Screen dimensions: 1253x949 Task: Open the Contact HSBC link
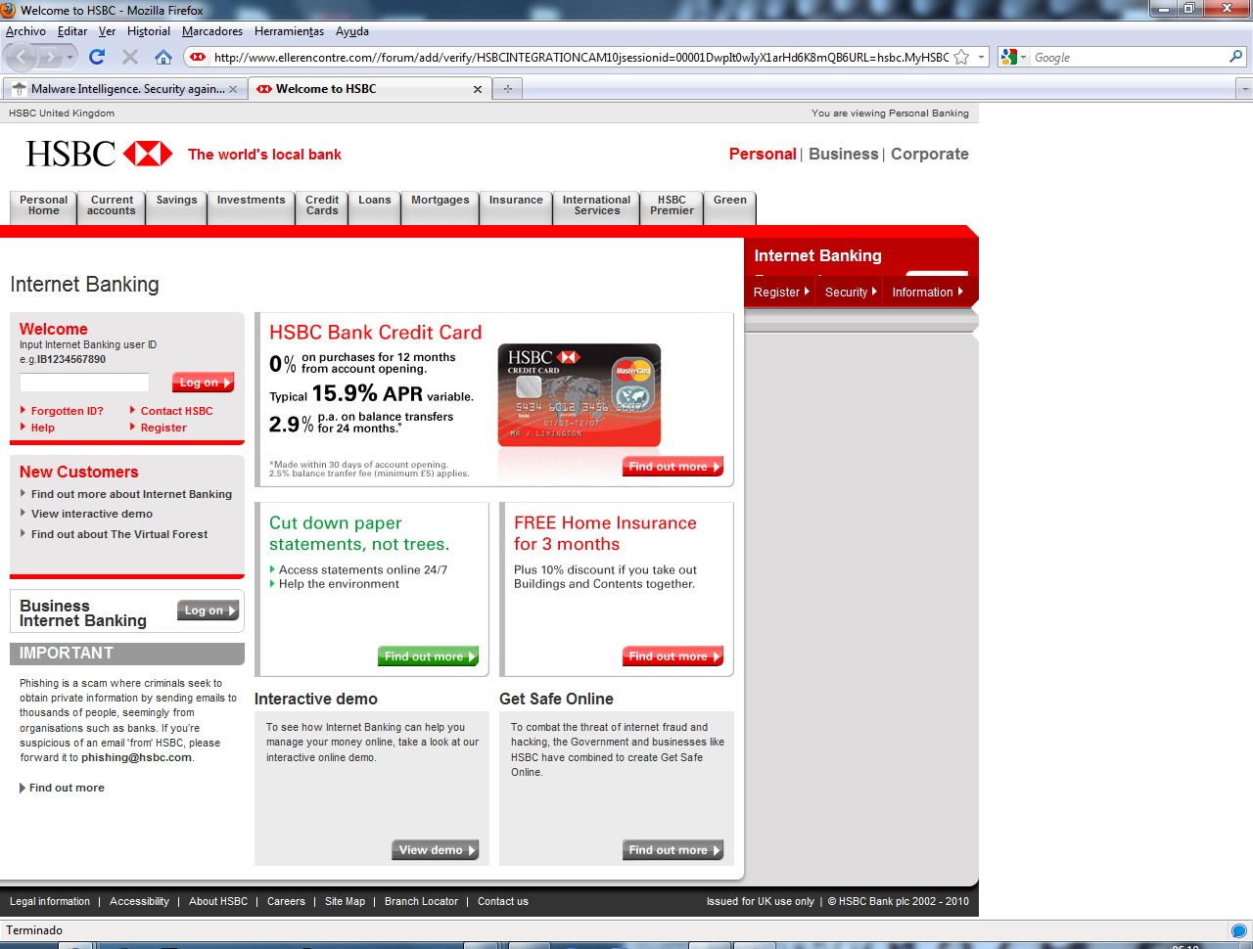coord(176,411)
